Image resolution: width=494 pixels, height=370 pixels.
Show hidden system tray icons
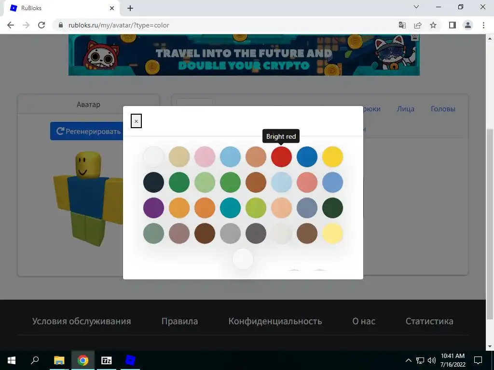point(408,360)
